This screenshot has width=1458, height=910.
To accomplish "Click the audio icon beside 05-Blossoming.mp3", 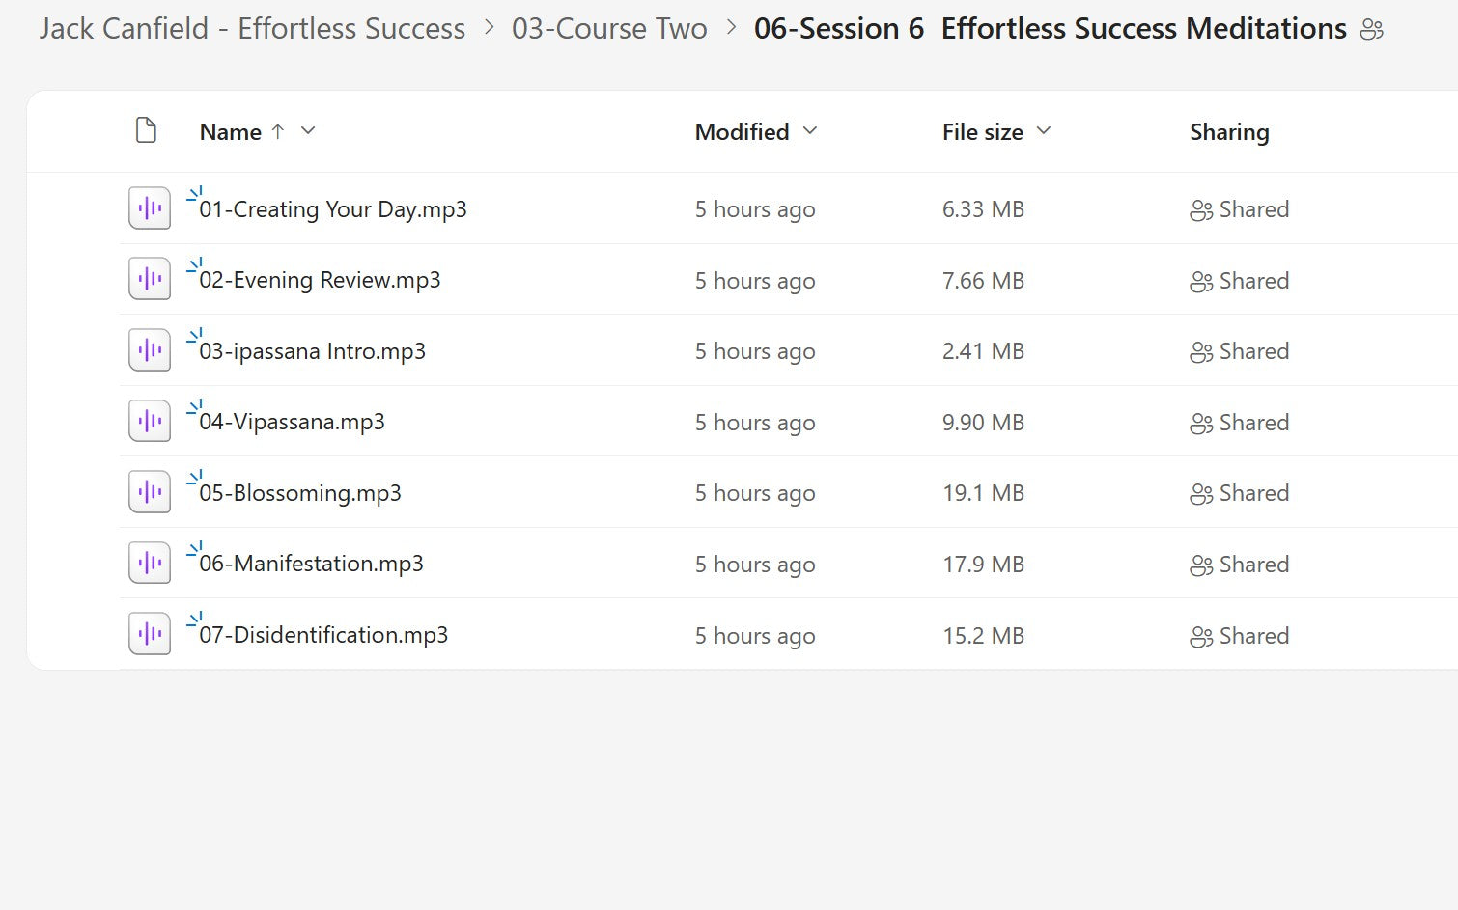I will [149, 491].
